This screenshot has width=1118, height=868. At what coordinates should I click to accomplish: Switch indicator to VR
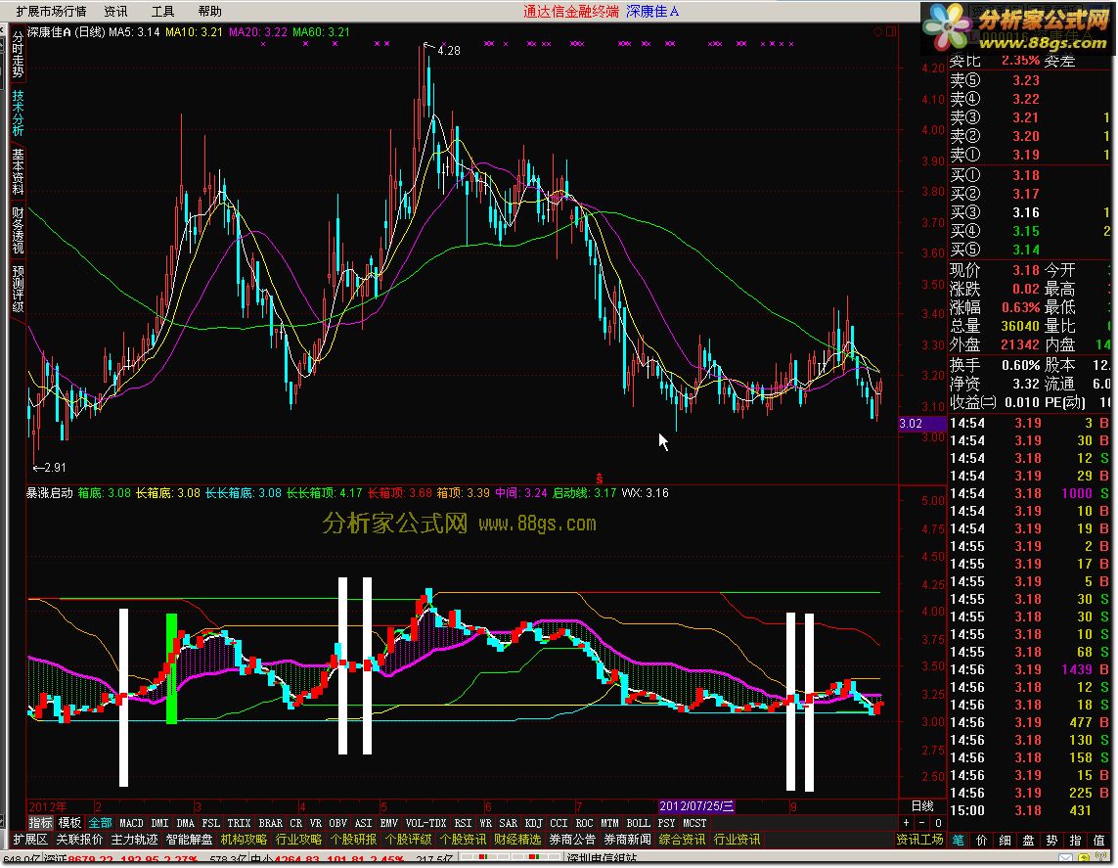click(316, 823)
